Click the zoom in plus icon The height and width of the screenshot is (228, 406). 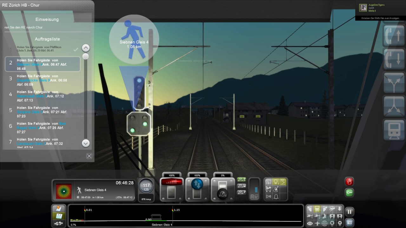[332, 223]
